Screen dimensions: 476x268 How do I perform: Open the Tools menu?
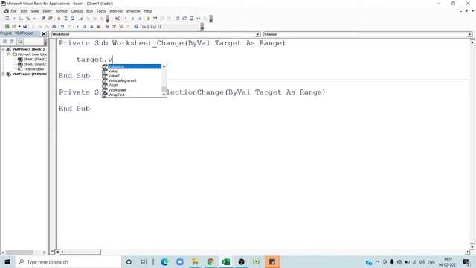pyautogui.click(x=101, y=11)
